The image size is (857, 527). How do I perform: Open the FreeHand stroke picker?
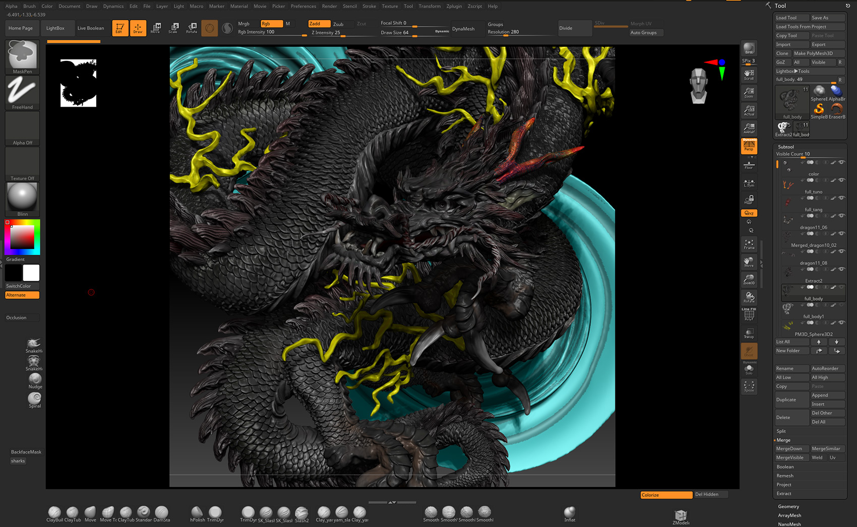[x=22, y=93]
